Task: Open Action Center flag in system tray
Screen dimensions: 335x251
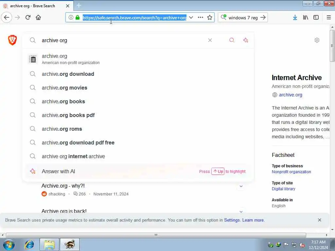Action: click(x=286, y=245)
